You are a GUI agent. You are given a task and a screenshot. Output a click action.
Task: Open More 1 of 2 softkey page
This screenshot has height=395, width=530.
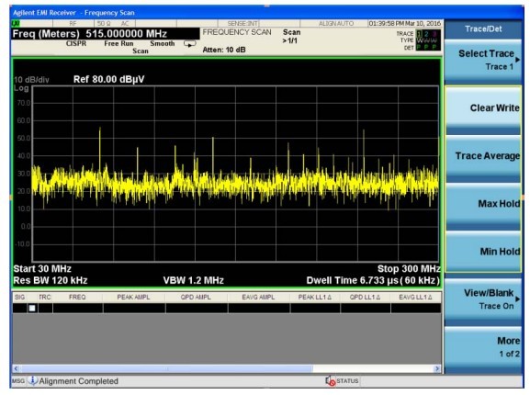tap(483, 348)
